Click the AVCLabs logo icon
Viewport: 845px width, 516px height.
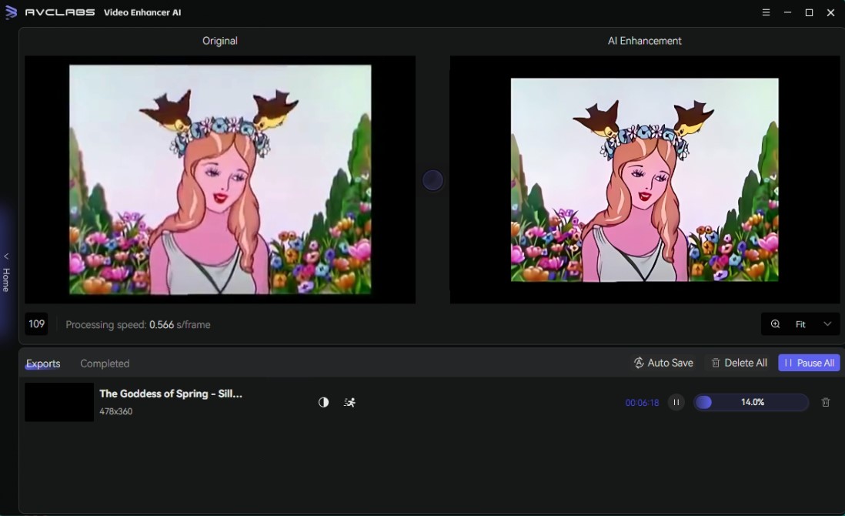click(x=11, y=12)
